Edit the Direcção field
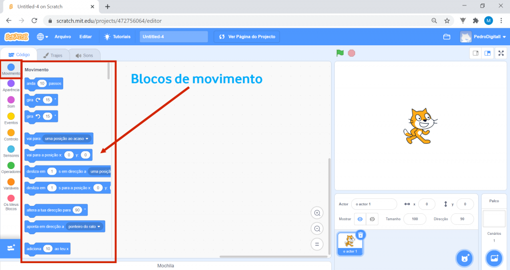 point(462,219)
